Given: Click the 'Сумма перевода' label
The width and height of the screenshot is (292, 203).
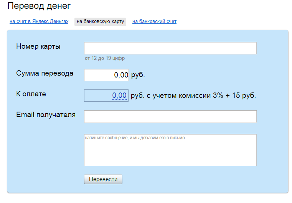Looking at the screenshot, I should click(x=45, y=73).
